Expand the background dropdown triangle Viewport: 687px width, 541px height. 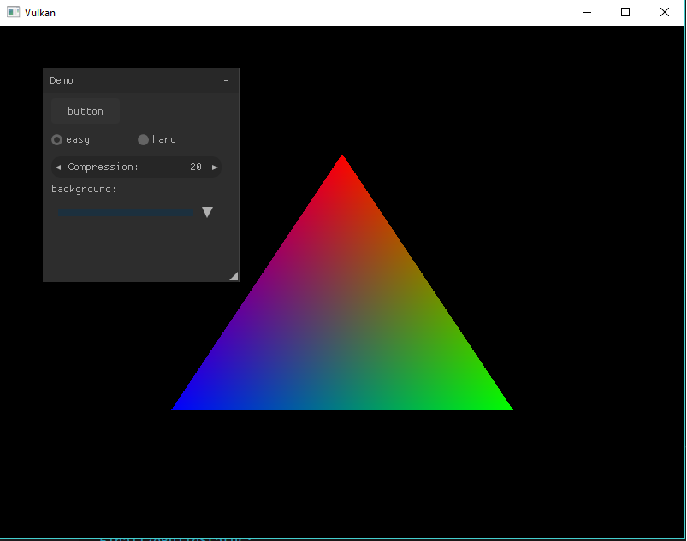[x=207, y=212]
